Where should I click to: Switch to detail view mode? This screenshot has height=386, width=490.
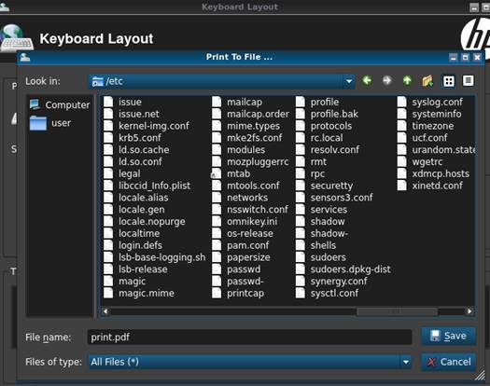(x=469, y=81)
